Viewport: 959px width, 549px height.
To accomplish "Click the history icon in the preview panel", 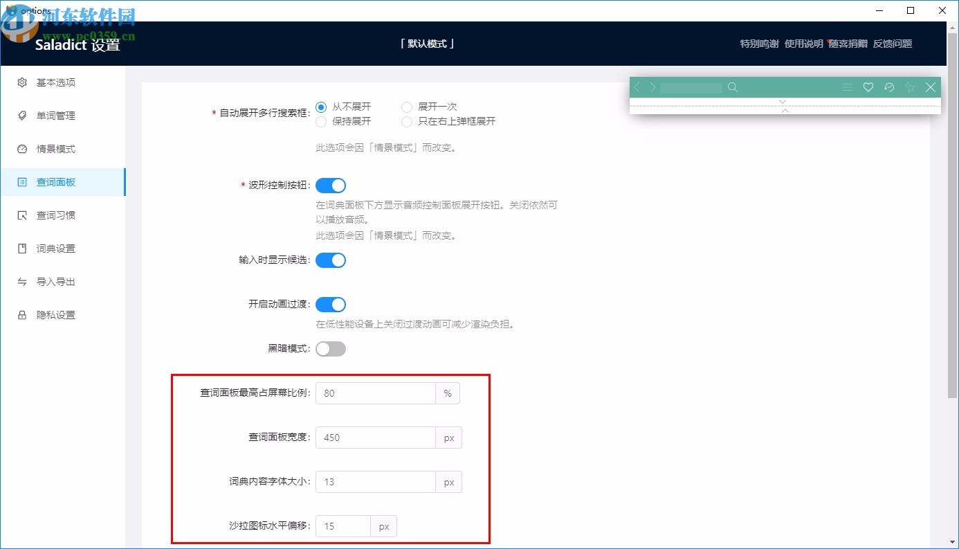I will pos(889,87).
